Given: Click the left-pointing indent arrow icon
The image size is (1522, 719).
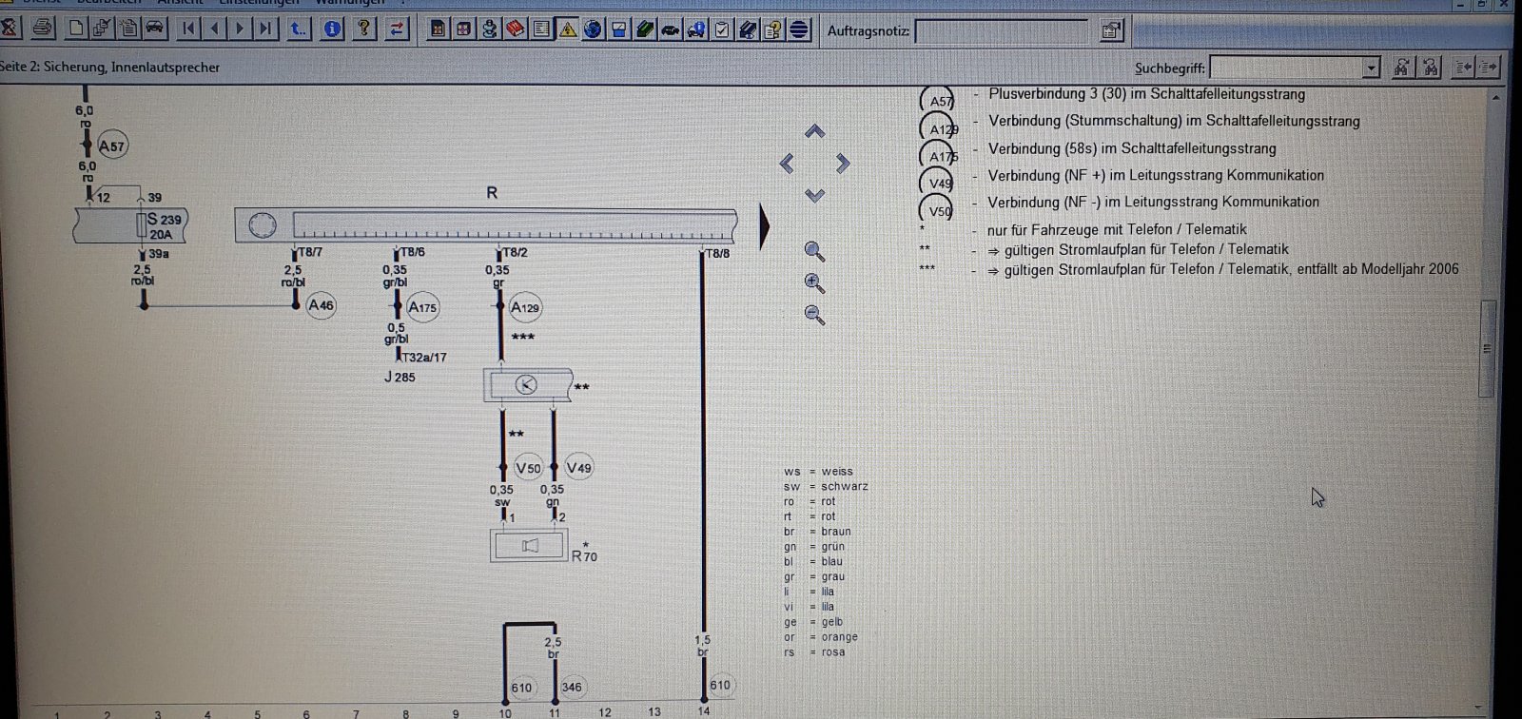Looking at the screenshot, I should (x=1464, y=67).
